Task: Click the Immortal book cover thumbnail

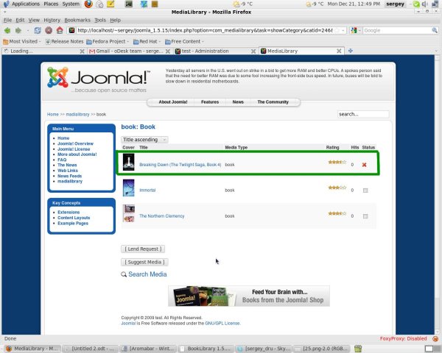Action: [128, 188]
